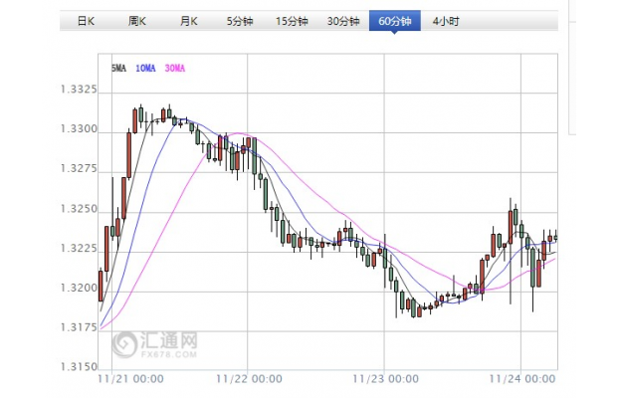Click the 1.3275 price axis label
Viewport: 619px width, 398px height.
pos(79,168)
